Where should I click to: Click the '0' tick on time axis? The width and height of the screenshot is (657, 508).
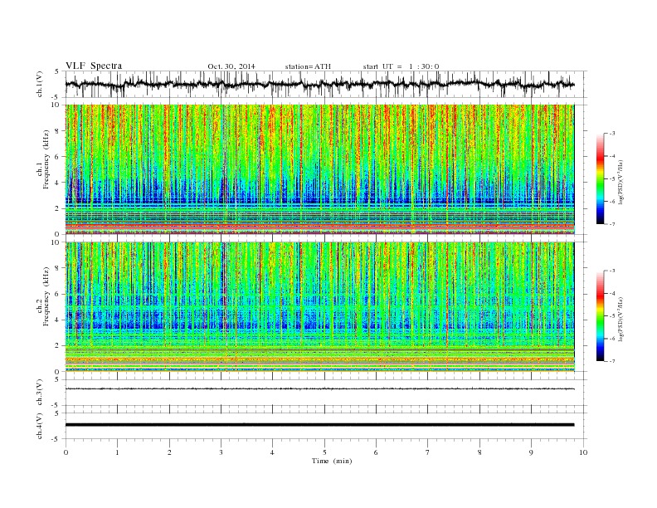[x=66, y=452]
